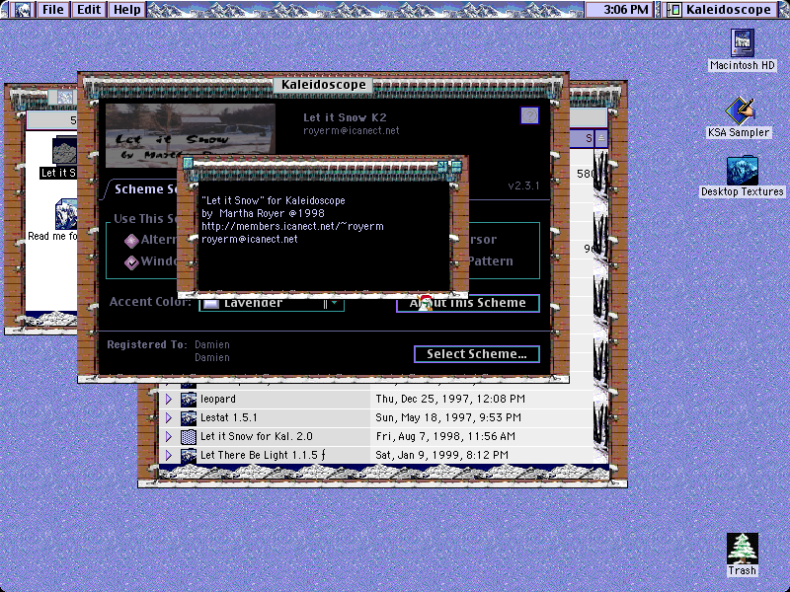Select the Let it Snow for Kal. 2.0 icon
This screenshot has width=790, height=592.
pos(189,436)
